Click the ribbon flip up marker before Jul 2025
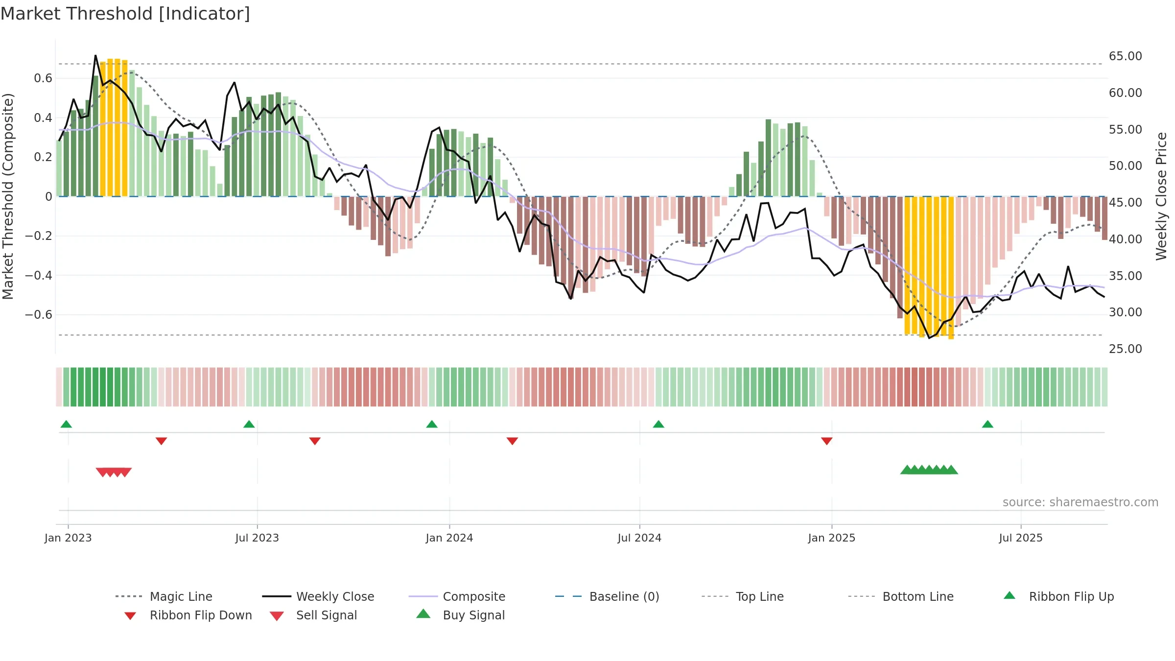This screenshot has height=661, width=1175. tap(987, 424)
